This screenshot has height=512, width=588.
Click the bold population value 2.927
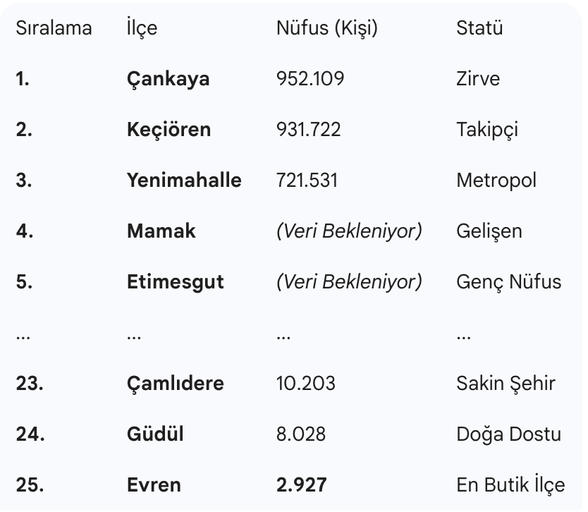(302, 485)
